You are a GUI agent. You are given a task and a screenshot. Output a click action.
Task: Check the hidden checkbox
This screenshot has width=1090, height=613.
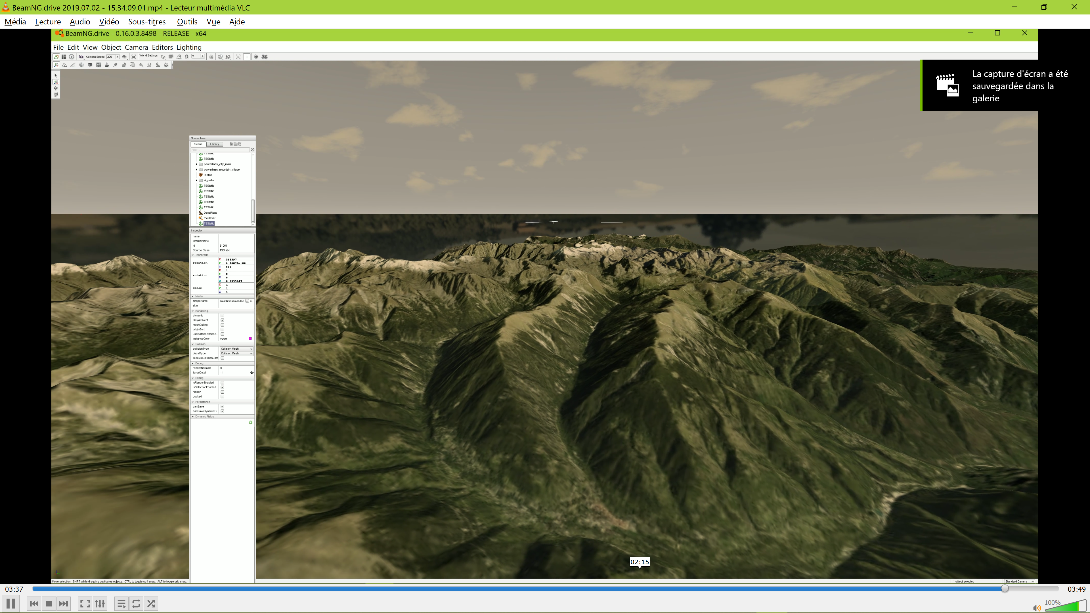[222, 392]
